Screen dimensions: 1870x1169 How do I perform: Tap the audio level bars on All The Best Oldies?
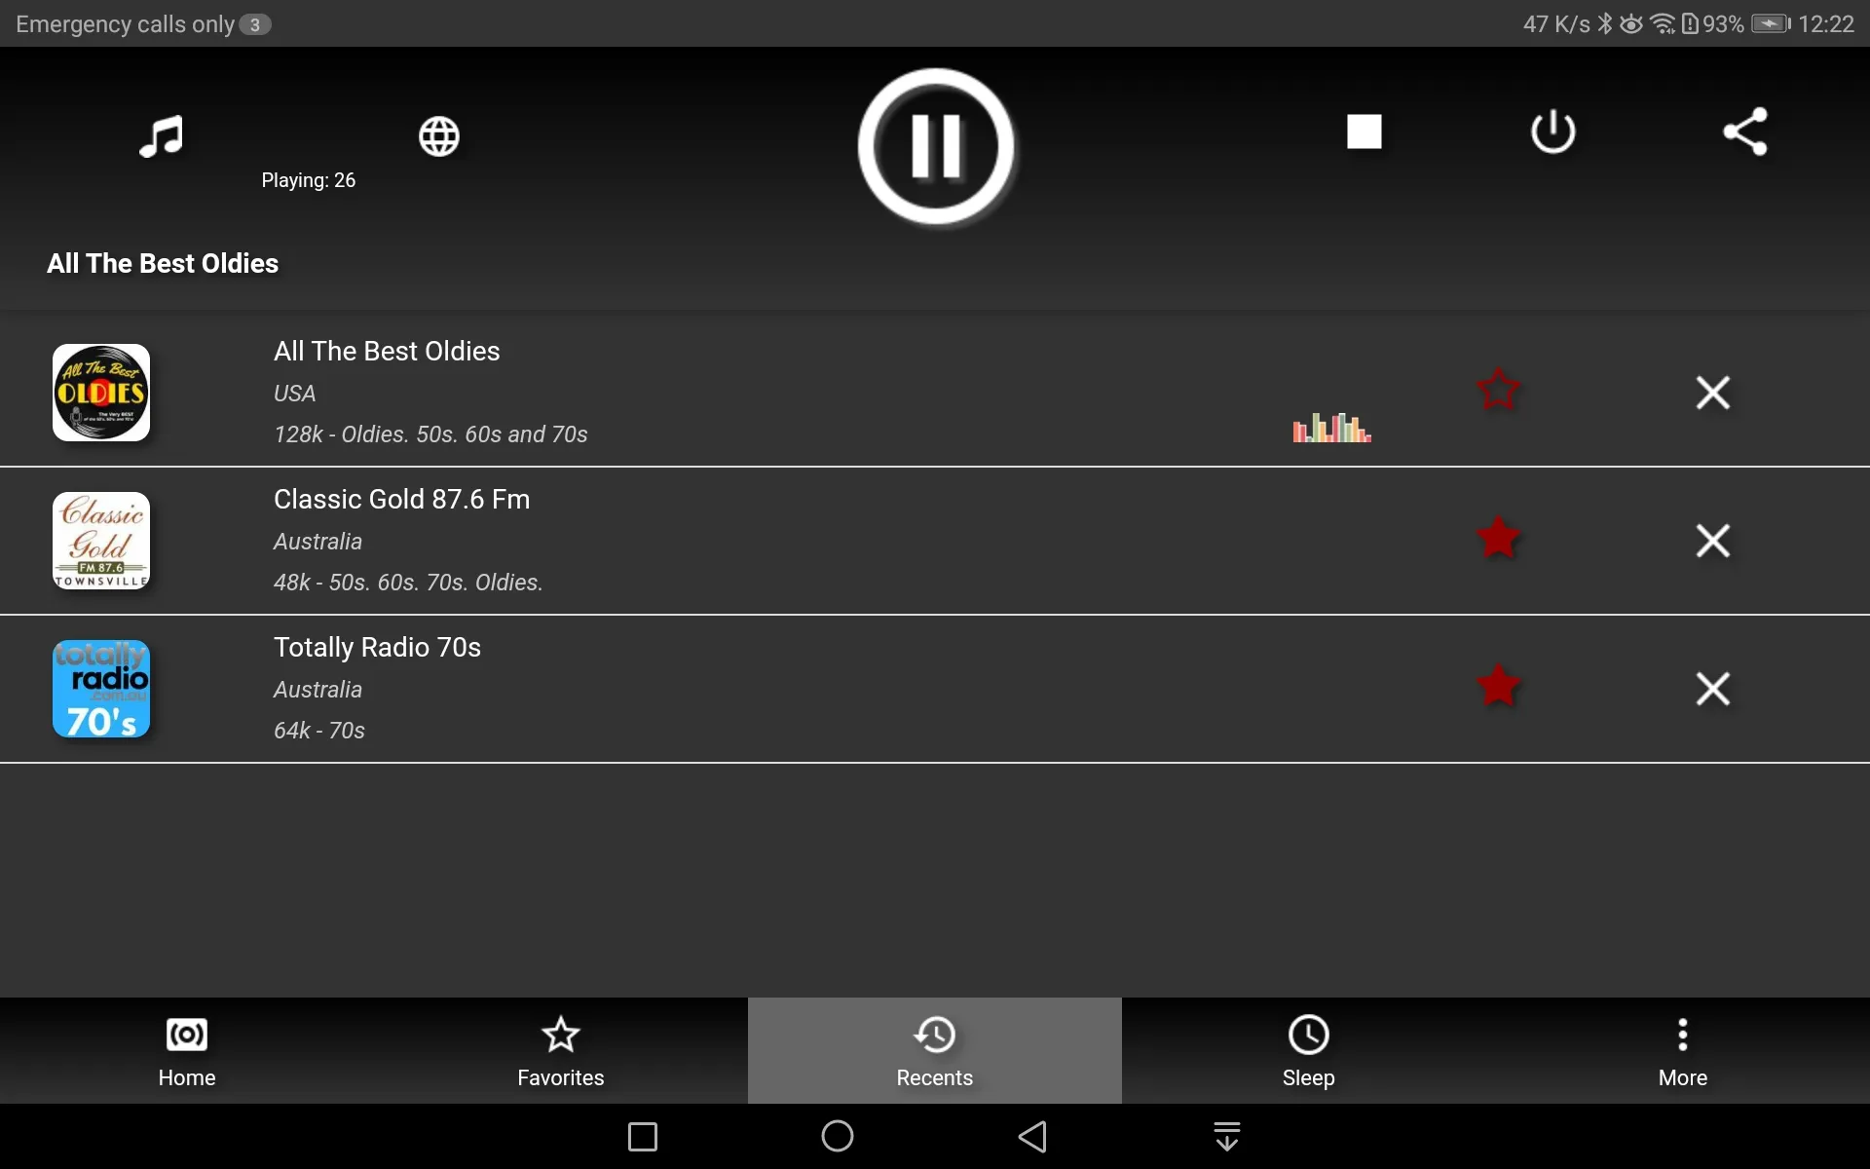tap(1330, 426)
